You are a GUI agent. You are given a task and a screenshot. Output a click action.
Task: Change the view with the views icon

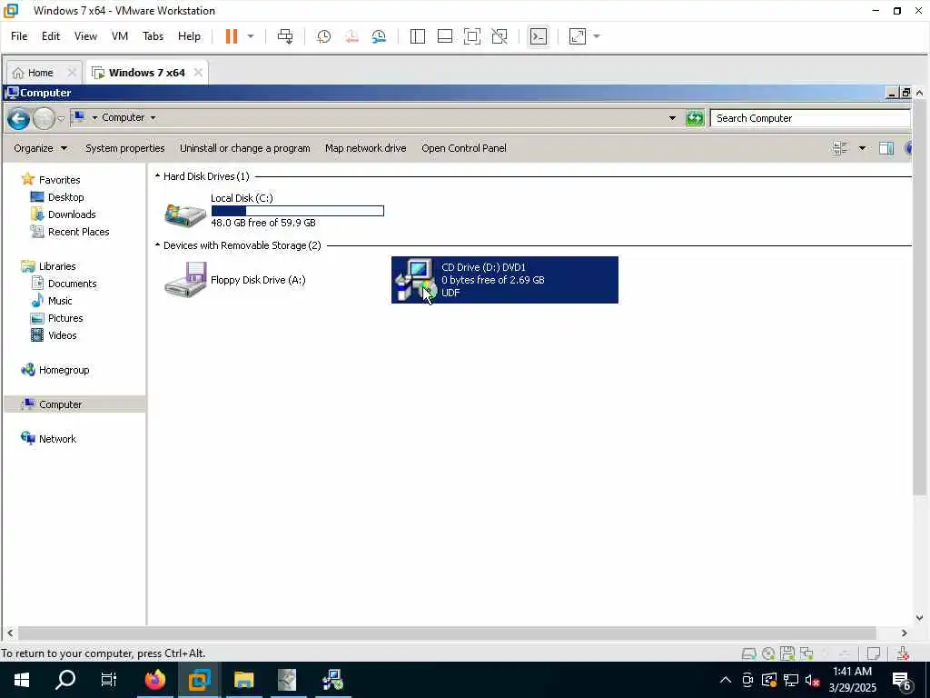click(x=840, y=148)
